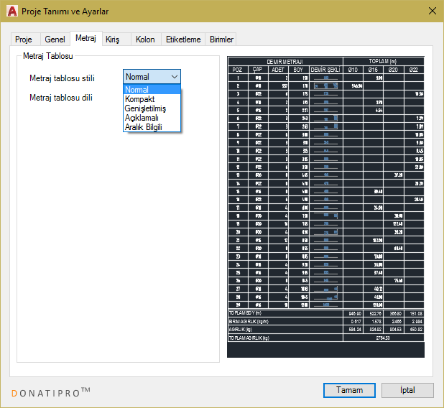Click the DONATIPRO logo text
Image resolution: width=444 pixels, height=408 pixels.
(x=50, y=391)
